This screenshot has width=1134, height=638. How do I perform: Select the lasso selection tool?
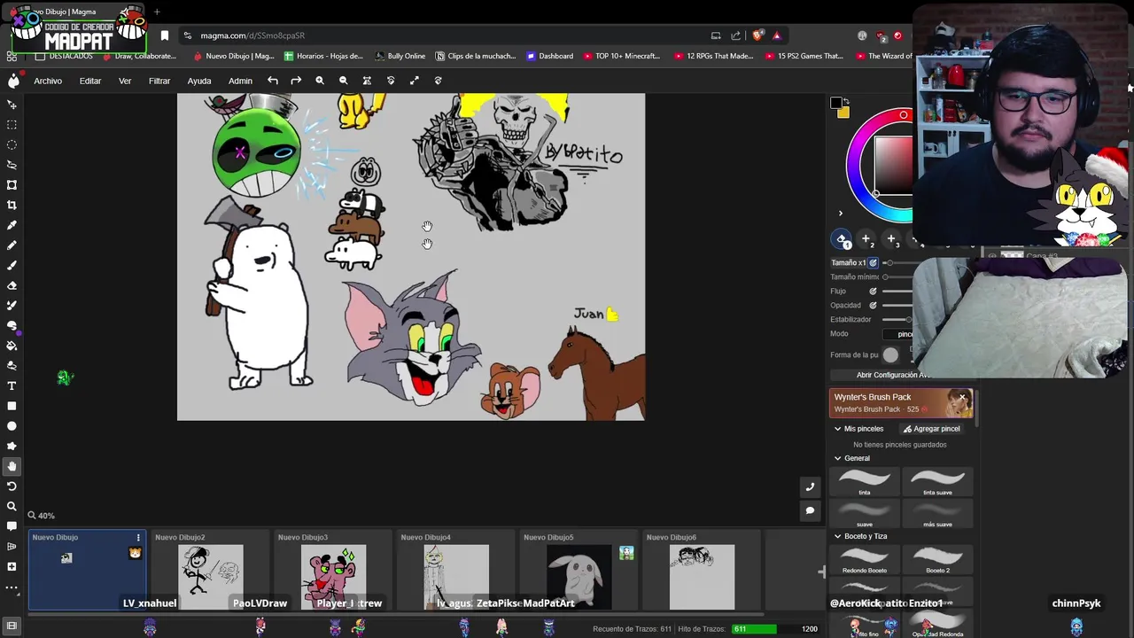pyautogui.click(x=12, y=165)
